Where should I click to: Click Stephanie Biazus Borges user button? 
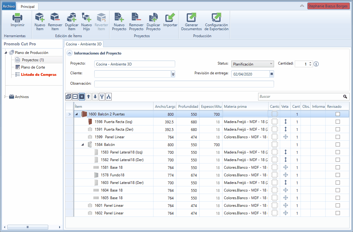[328, 6]
